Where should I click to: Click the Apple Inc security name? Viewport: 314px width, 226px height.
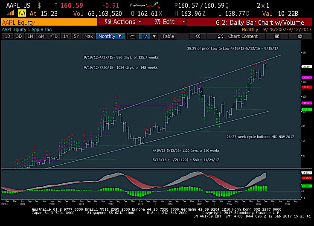point(41,29)
